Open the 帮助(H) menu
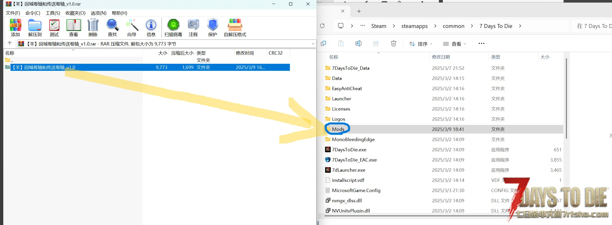This screenshot has width=612, height=225. click(119, 13)
